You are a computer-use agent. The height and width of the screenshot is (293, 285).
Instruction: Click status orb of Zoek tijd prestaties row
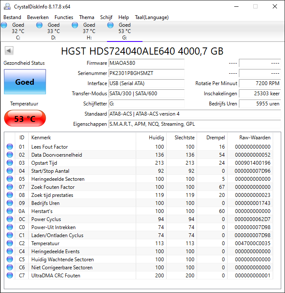[10, 195]
